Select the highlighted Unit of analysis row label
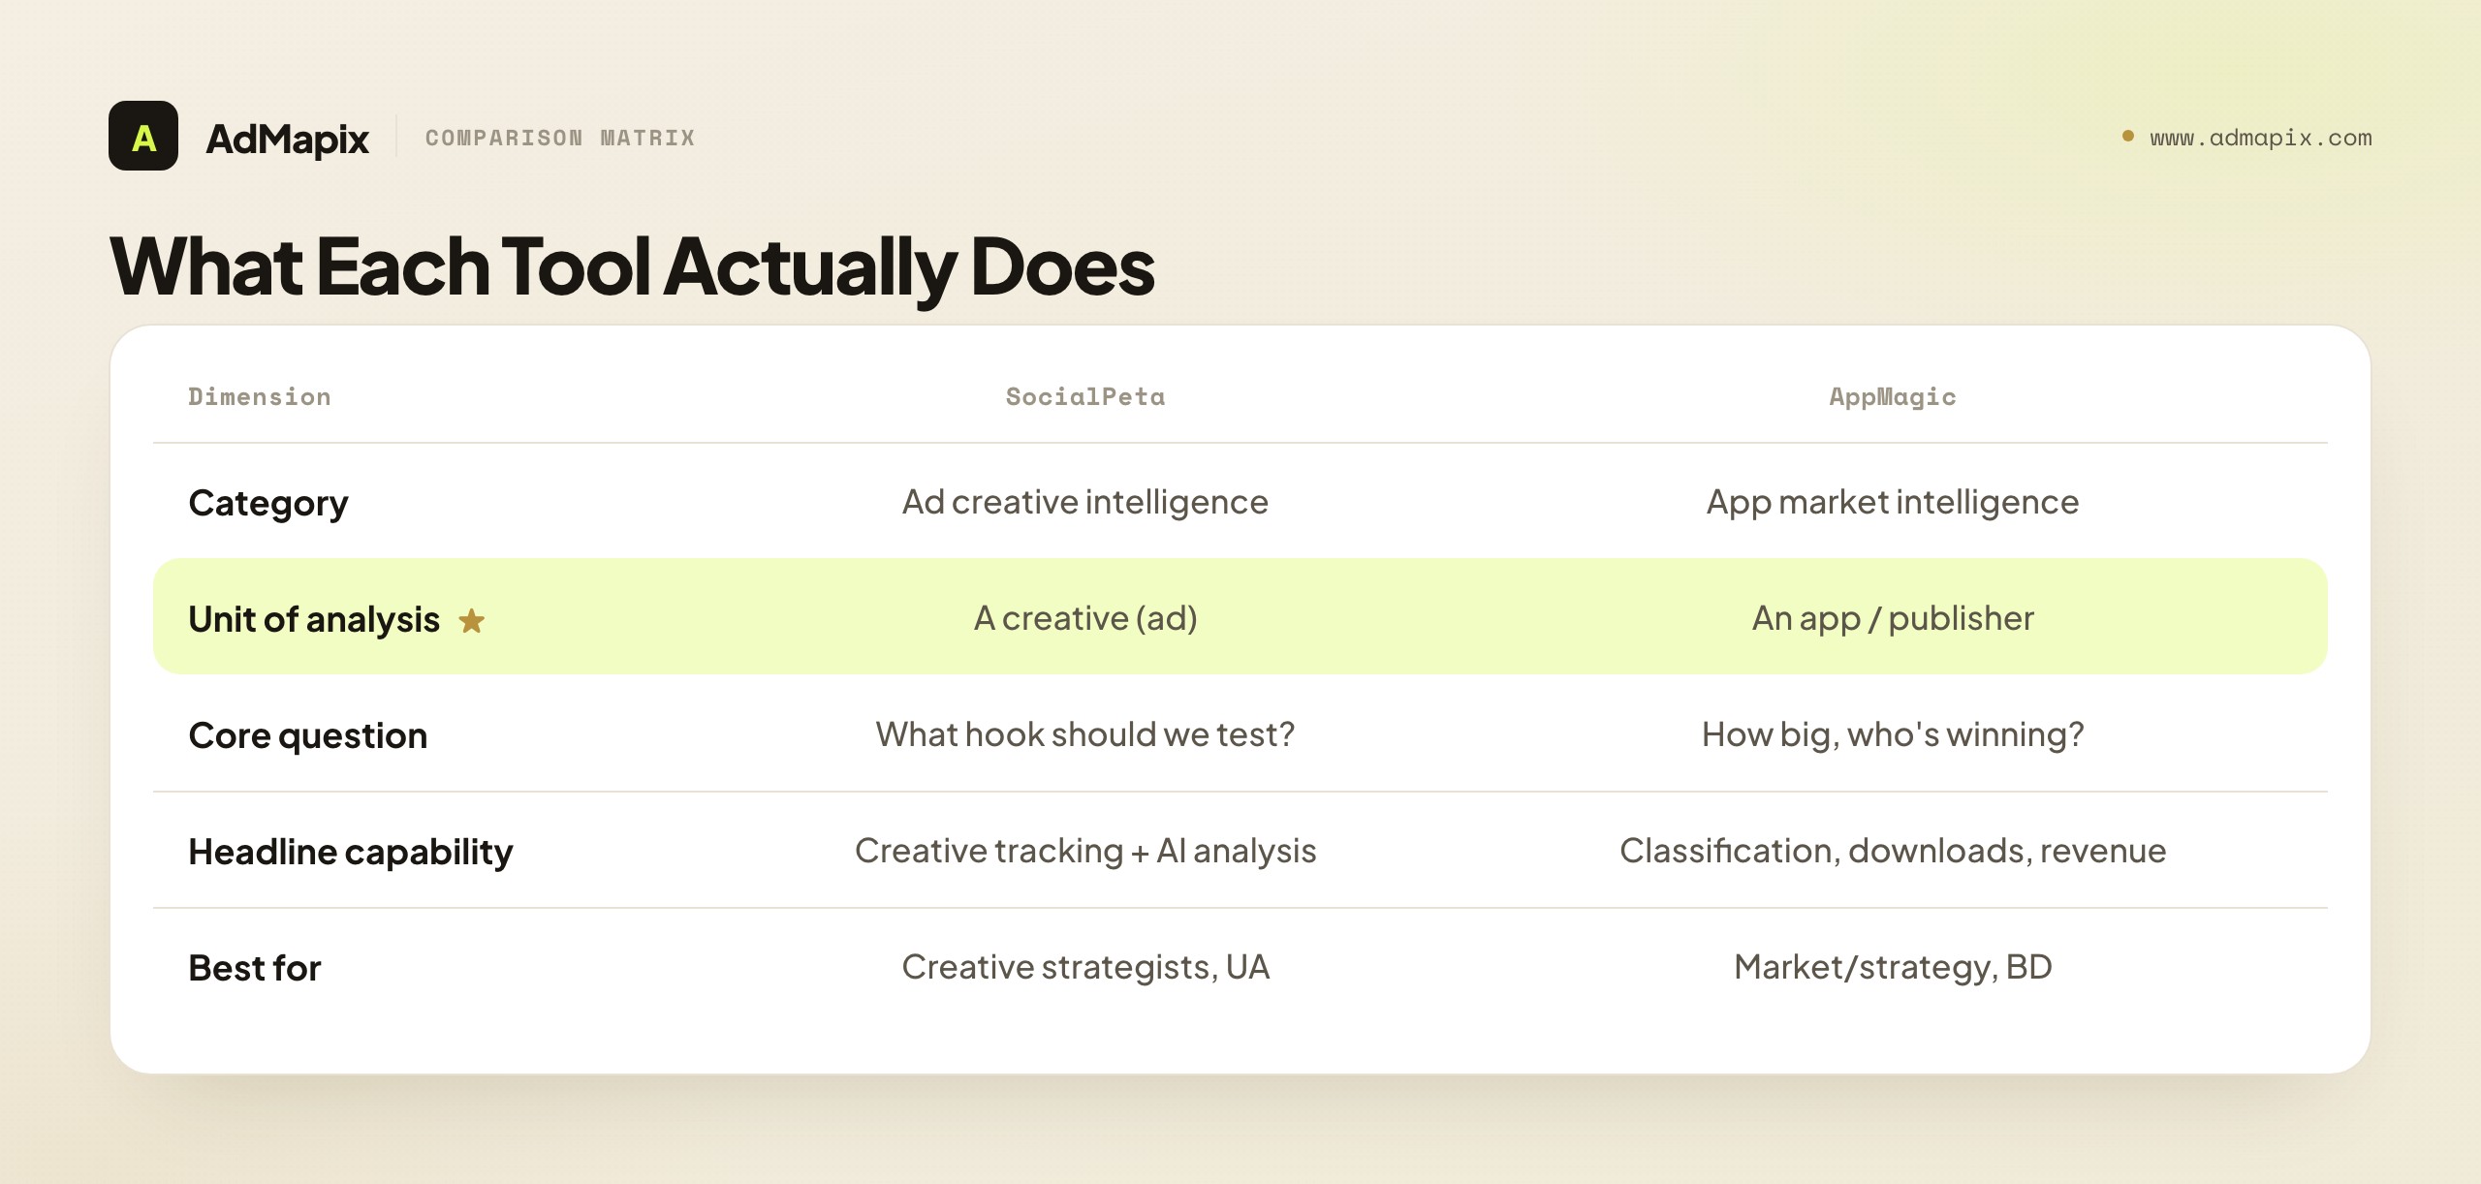 pyautogui.click(x=314, y=619)
